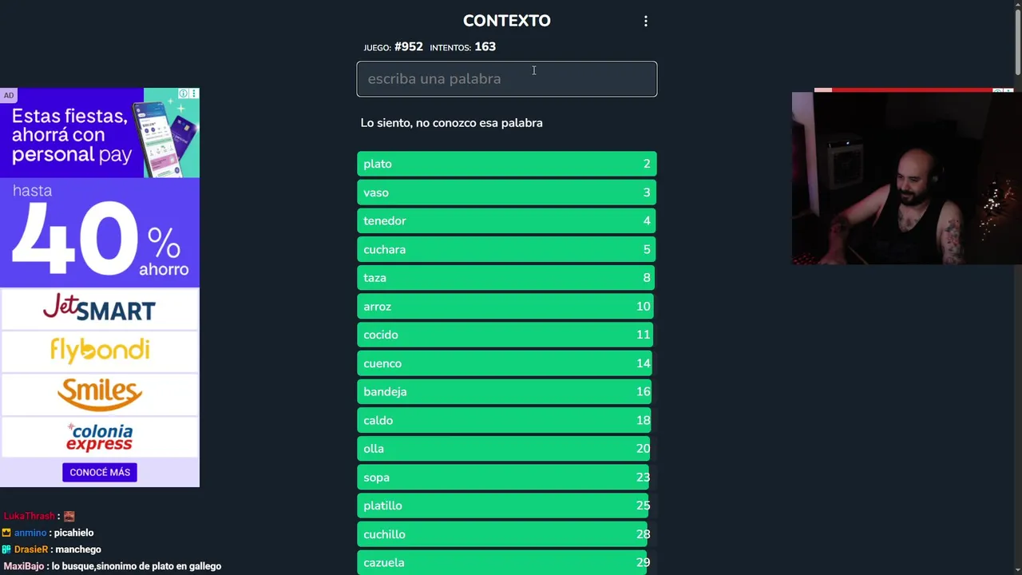Click the ad info icon

183,94
